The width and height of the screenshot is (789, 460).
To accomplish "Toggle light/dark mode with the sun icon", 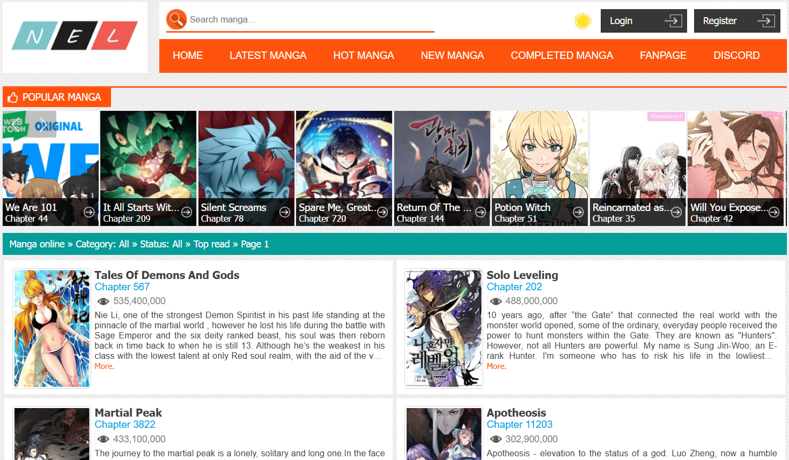I will [x=582, y=21].
